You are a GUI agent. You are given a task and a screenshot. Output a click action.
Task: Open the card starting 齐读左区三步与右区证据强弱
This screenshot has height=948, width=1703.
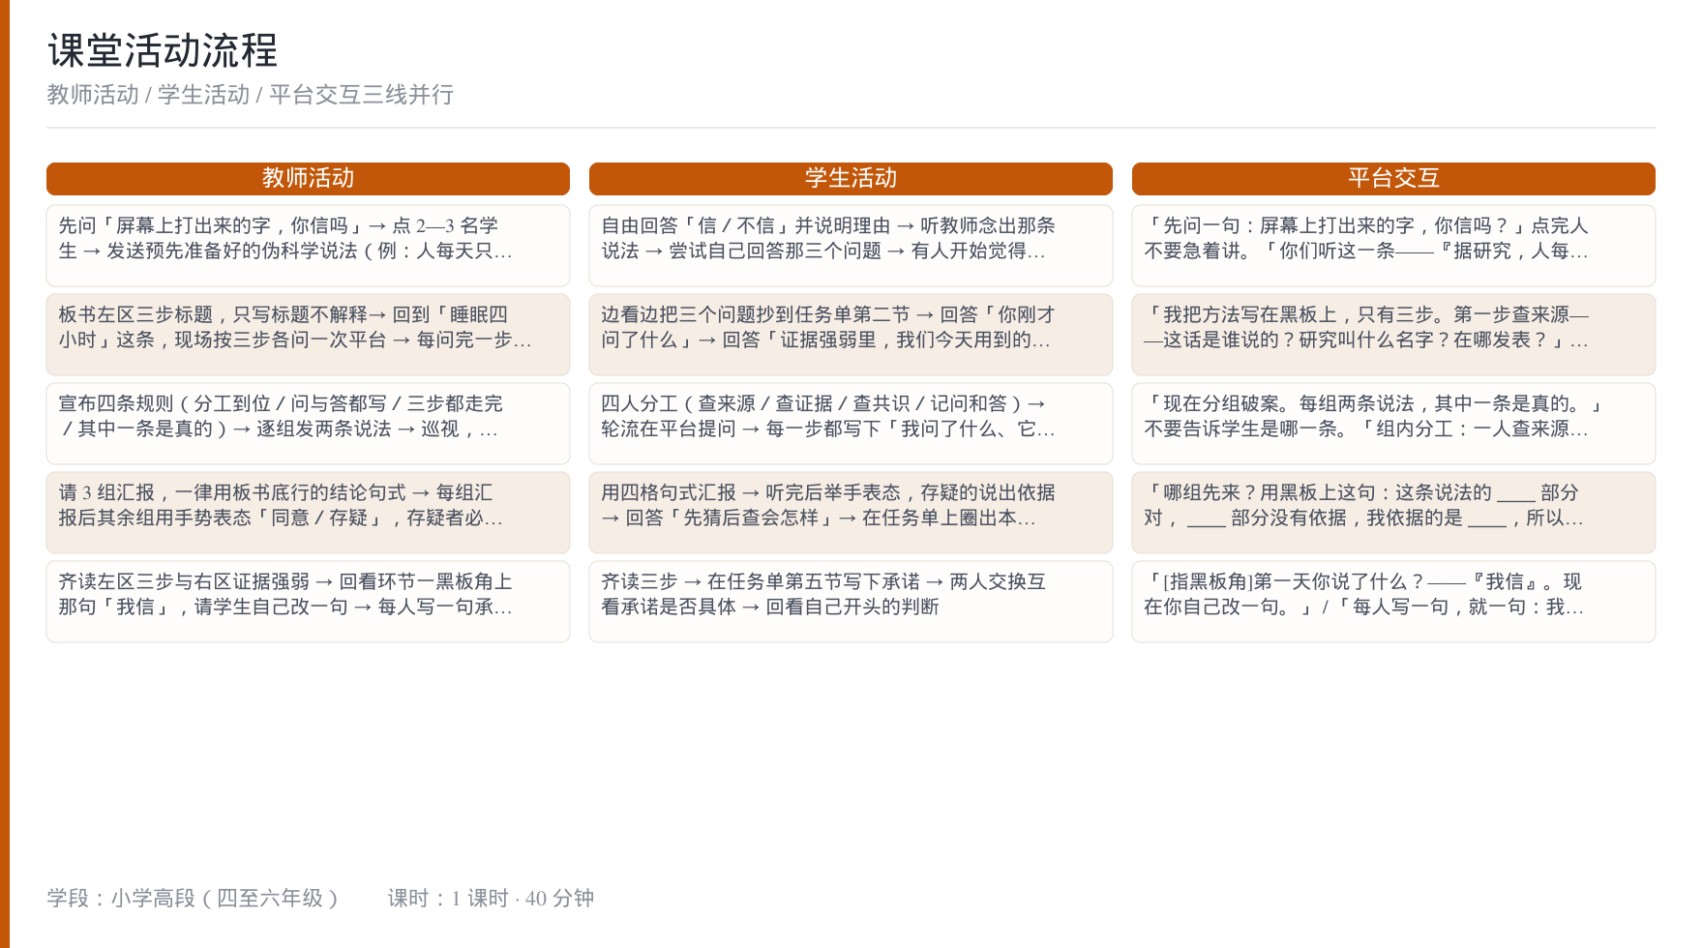coord(308,602)
